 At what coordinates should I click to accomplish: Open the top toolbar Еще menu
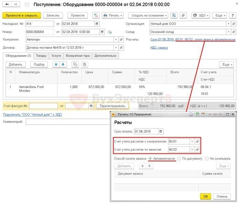pos(220,15)
